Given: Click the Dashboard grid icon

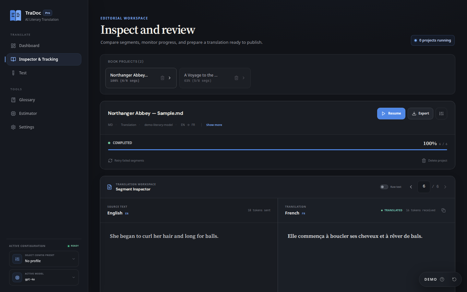Looking at the screenshot, I should (13, 46).
